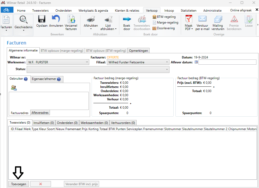Click the add user icon under Gebruiker
Image resolution: width=259 pixels, height=188 pixels.
click(x=14, y=88)
